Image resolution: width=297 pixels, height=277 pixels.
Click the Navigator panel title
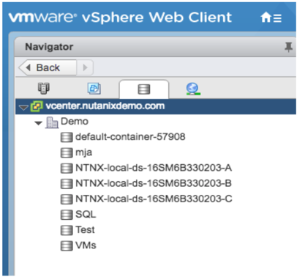[49, 47]
